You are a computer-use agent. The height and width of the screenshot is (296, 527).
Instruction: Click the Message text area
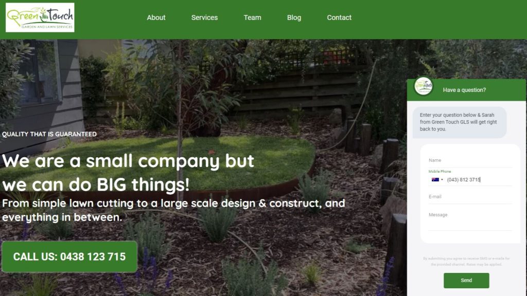click(470, 220)
